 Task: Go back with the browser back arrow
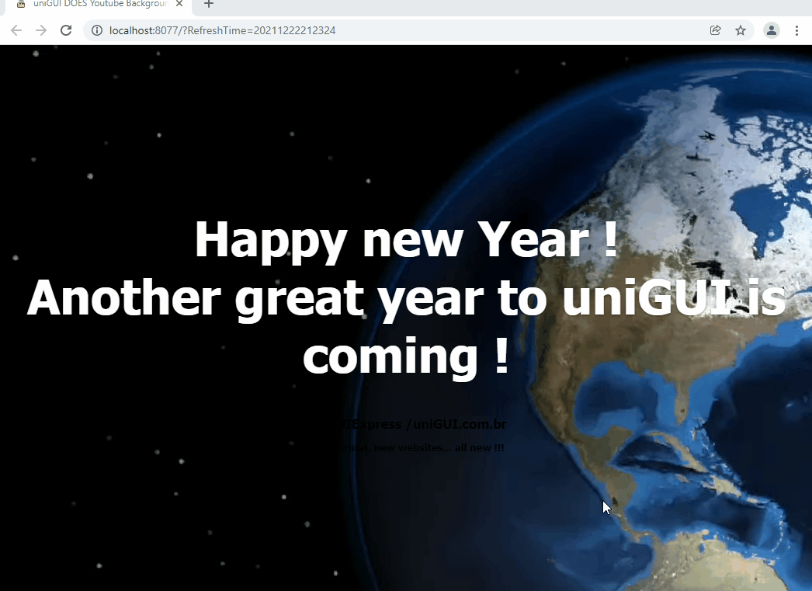pyautogui.click(x=16, y=30)
